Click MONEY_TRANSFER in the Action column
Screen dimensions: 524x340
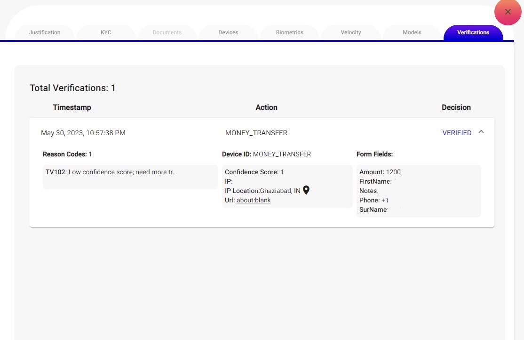point(256,133)
